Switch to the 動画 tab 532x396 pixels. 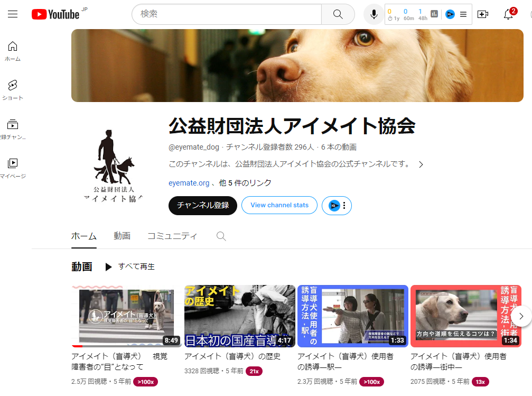[x=122, y=236]
